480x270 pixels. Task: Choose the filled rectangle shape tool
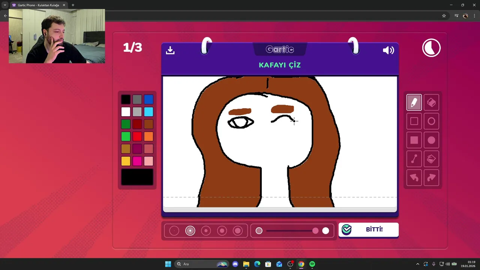(x=414, y=140)
